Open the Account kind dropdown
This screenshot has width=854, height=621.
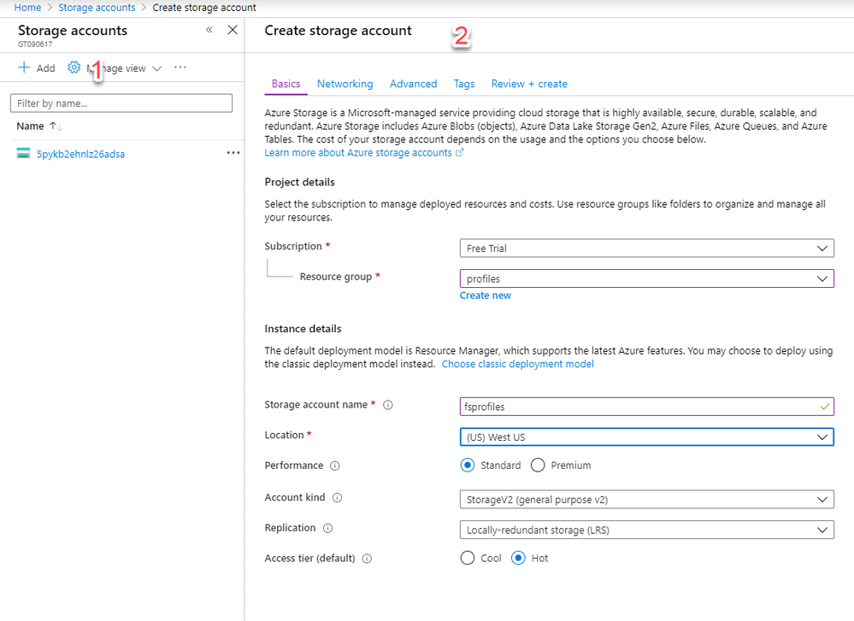point(646,499)
